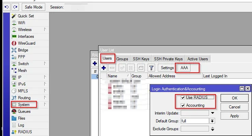Expand the Interim Update arrow

[x=212, y=113]
